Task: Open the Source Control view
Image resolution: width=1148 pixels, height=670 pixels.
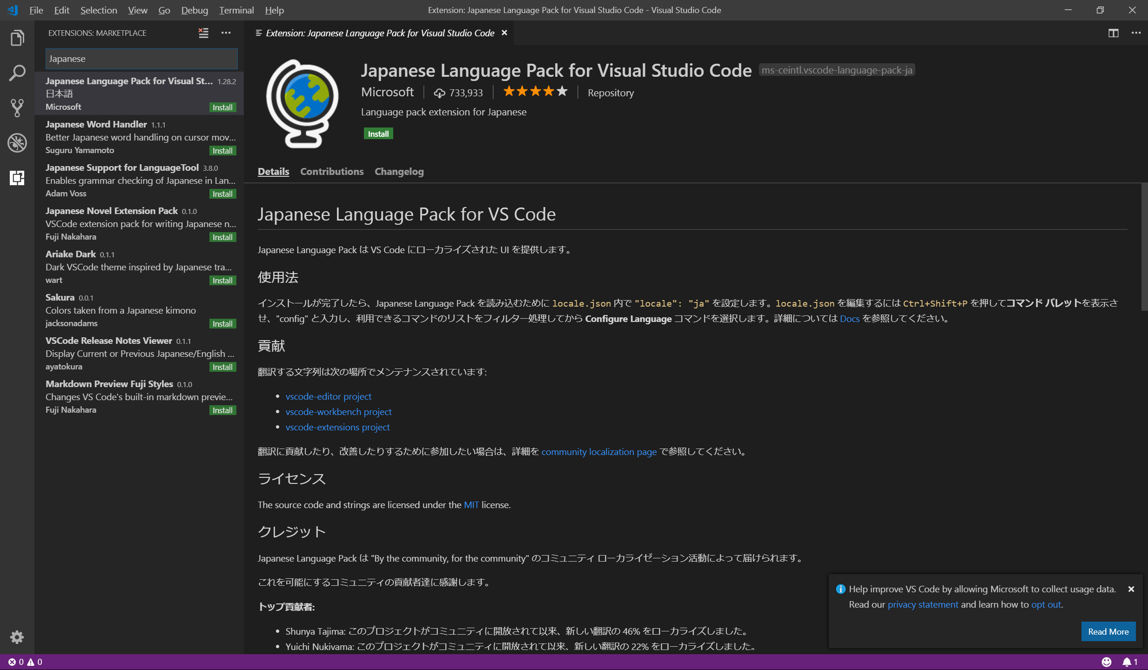Action: 17,108
